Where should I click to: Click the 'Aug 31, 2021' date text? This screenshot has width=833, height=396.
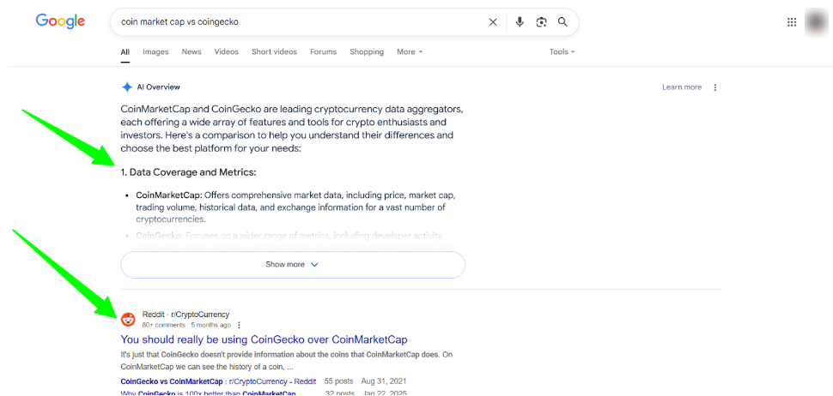[384, 381]
